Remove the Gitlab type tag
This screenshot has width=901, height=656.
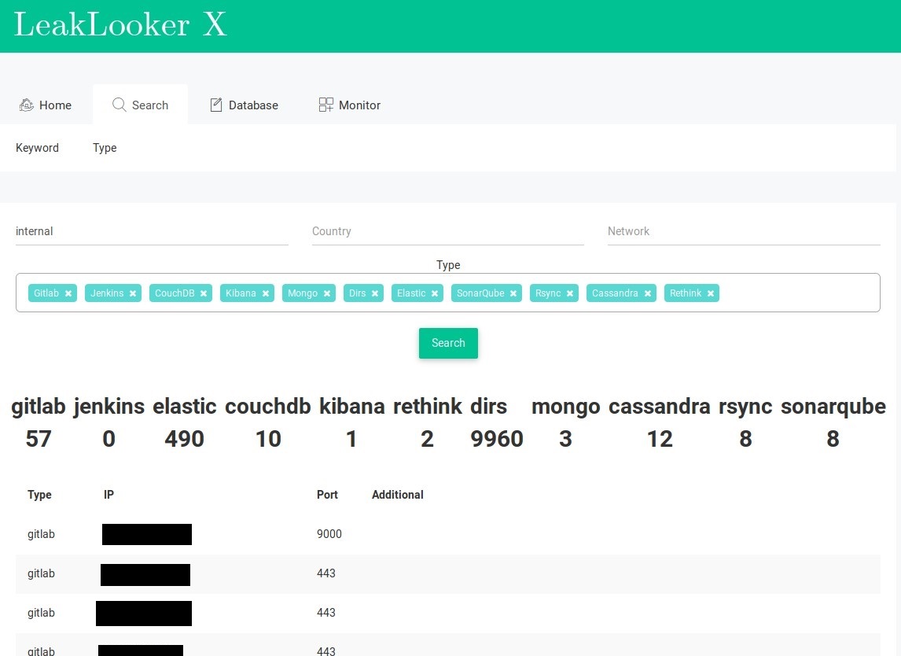tap(68, 293)
